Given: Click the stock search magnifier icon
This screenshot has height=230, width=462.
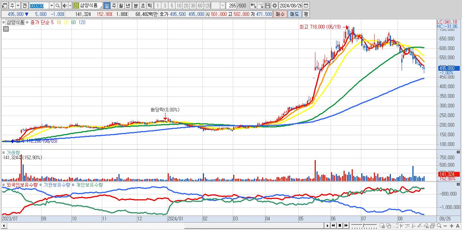Looking at the screenshot, I should tap(58, 6).
